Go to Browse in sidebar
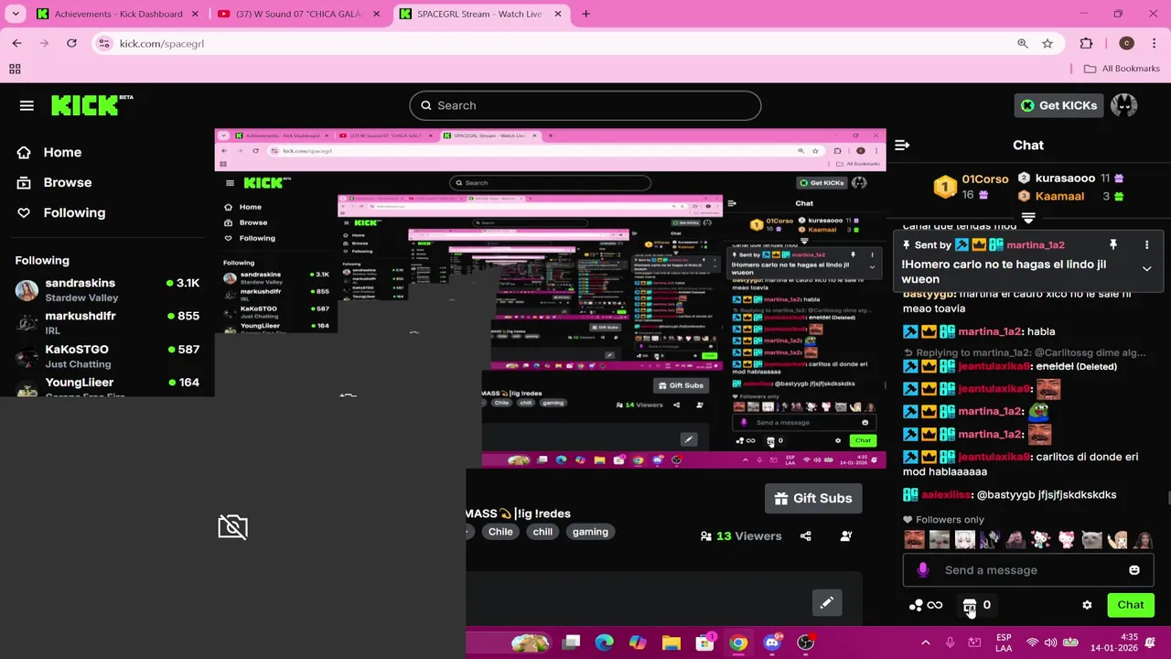 [x=68, y=183]
